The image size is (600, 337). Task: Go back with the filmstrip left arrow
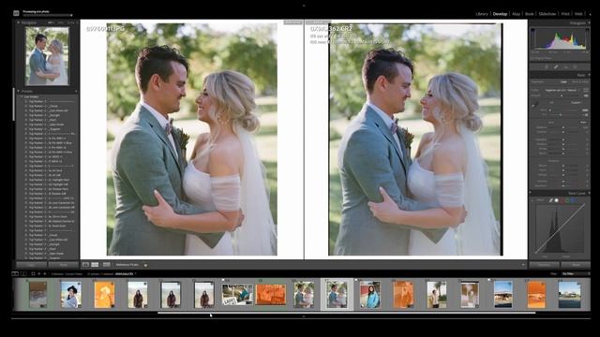pyautogui.click(x=39, y=273)
